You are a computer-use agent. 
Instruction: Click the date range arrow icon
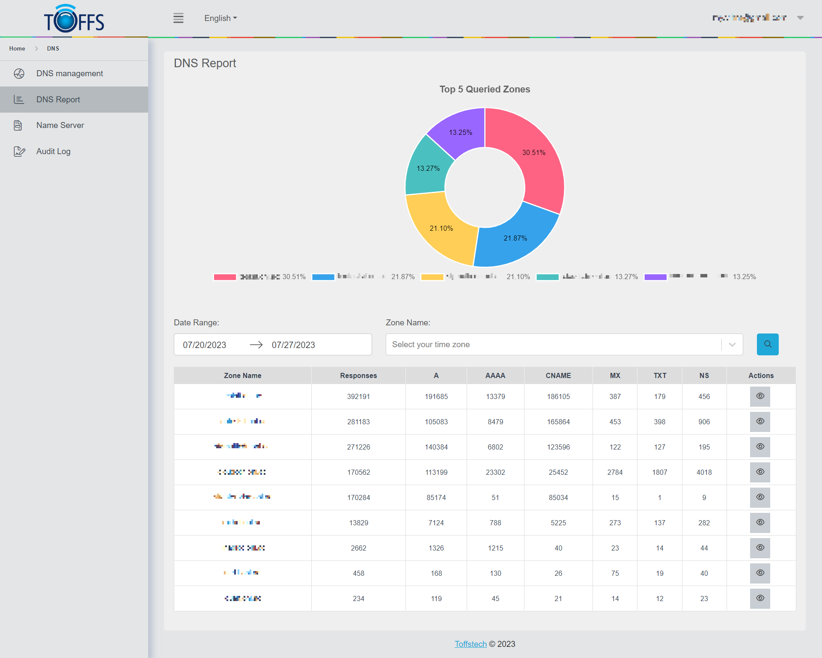coord(256,345)
